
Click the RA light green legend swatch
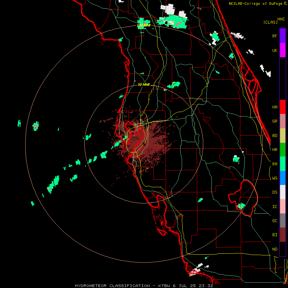[283, 164]
